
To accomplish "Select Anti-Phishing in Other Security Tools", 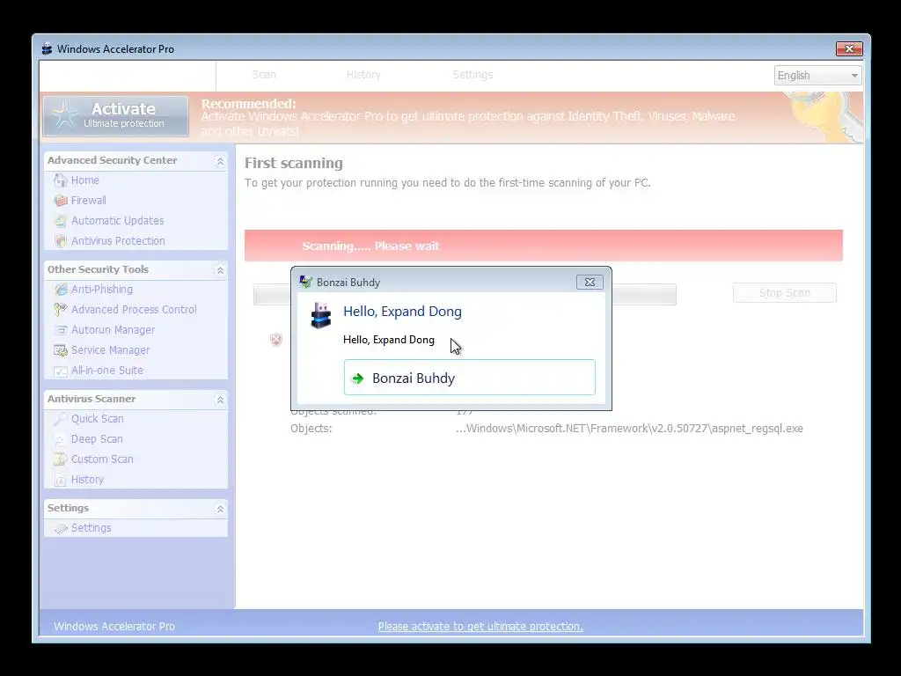I will pyautogui.click(x=102, y=289).
